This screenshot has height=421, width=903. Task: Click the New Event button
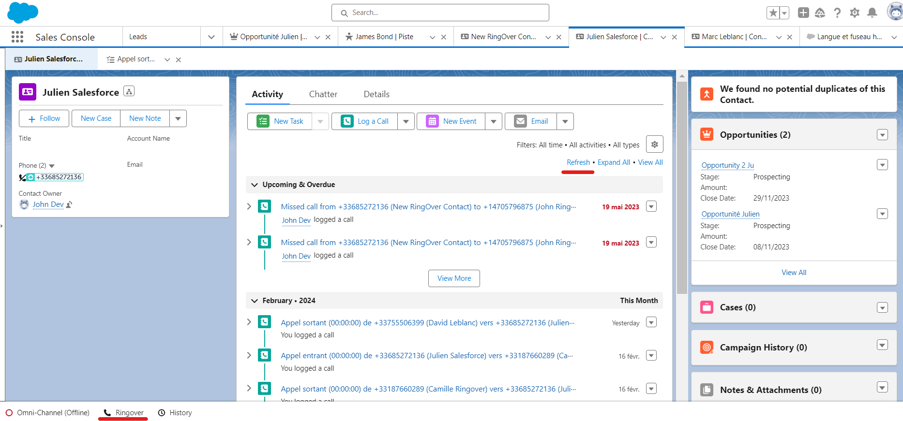(x=451, y=121)
